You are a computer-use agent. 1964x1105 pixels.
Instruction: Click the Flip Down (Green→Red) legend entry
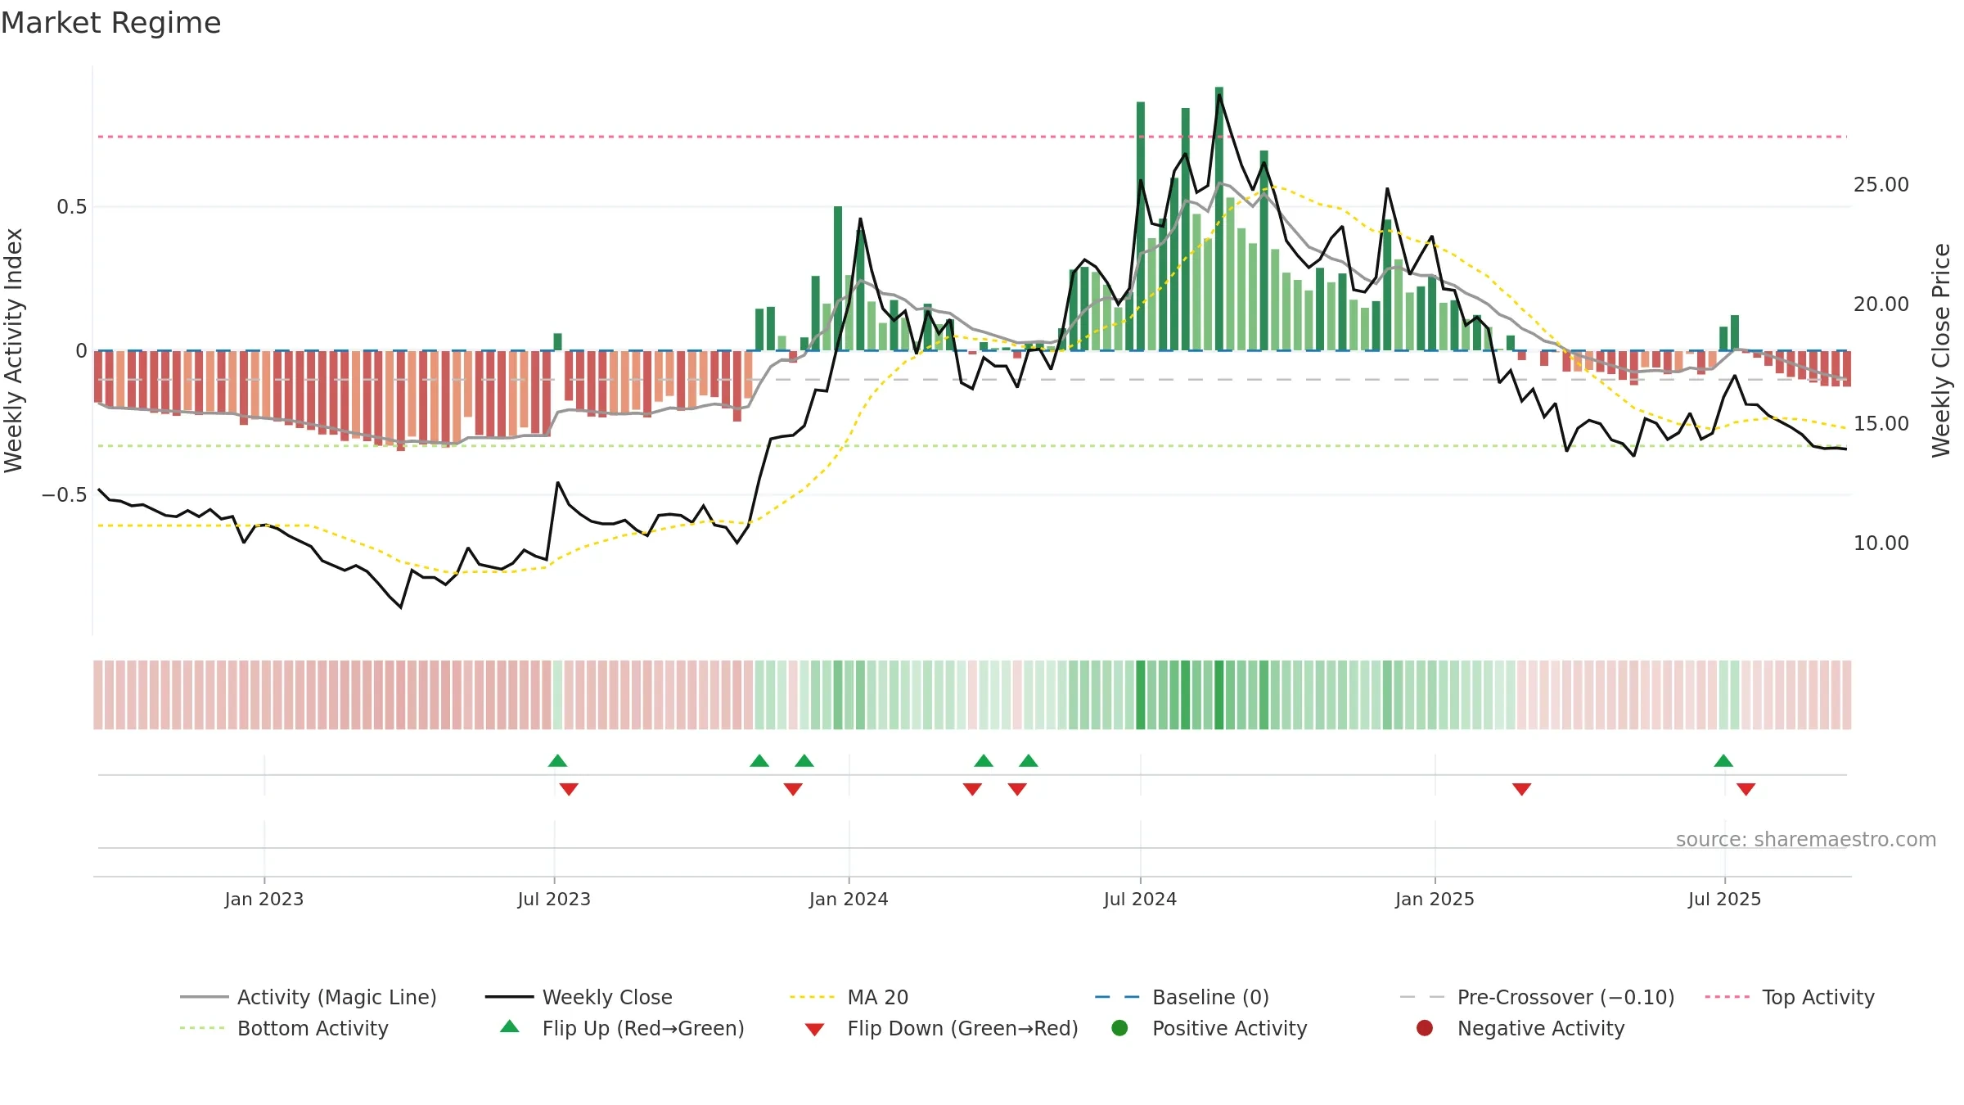coord(941,1028)
